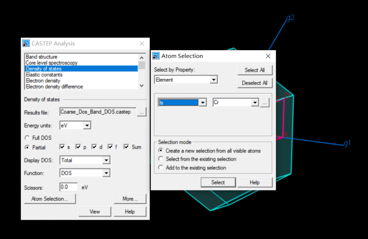Click into the Scissors value field
This screenshot has width=368, height=239.
point(68,187)
